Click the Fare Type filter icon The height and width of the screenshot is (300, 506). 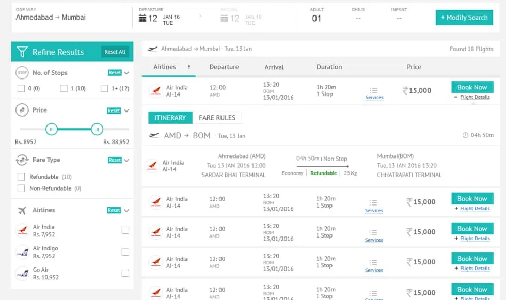click(x=22, y=160)
